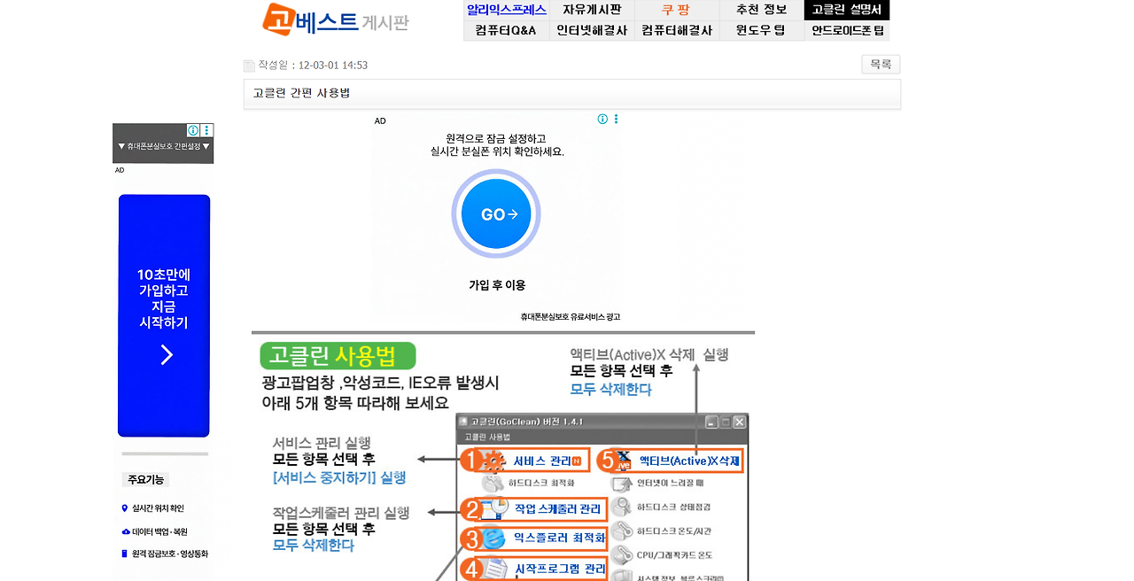This screenshot has height=581, width=1134.
Task: Click the left sidebar ad's info icon
Action: tap(193, 130)
